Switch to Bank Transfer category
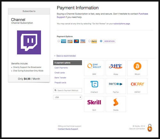160x139 pixels. (x=60, y=78)
